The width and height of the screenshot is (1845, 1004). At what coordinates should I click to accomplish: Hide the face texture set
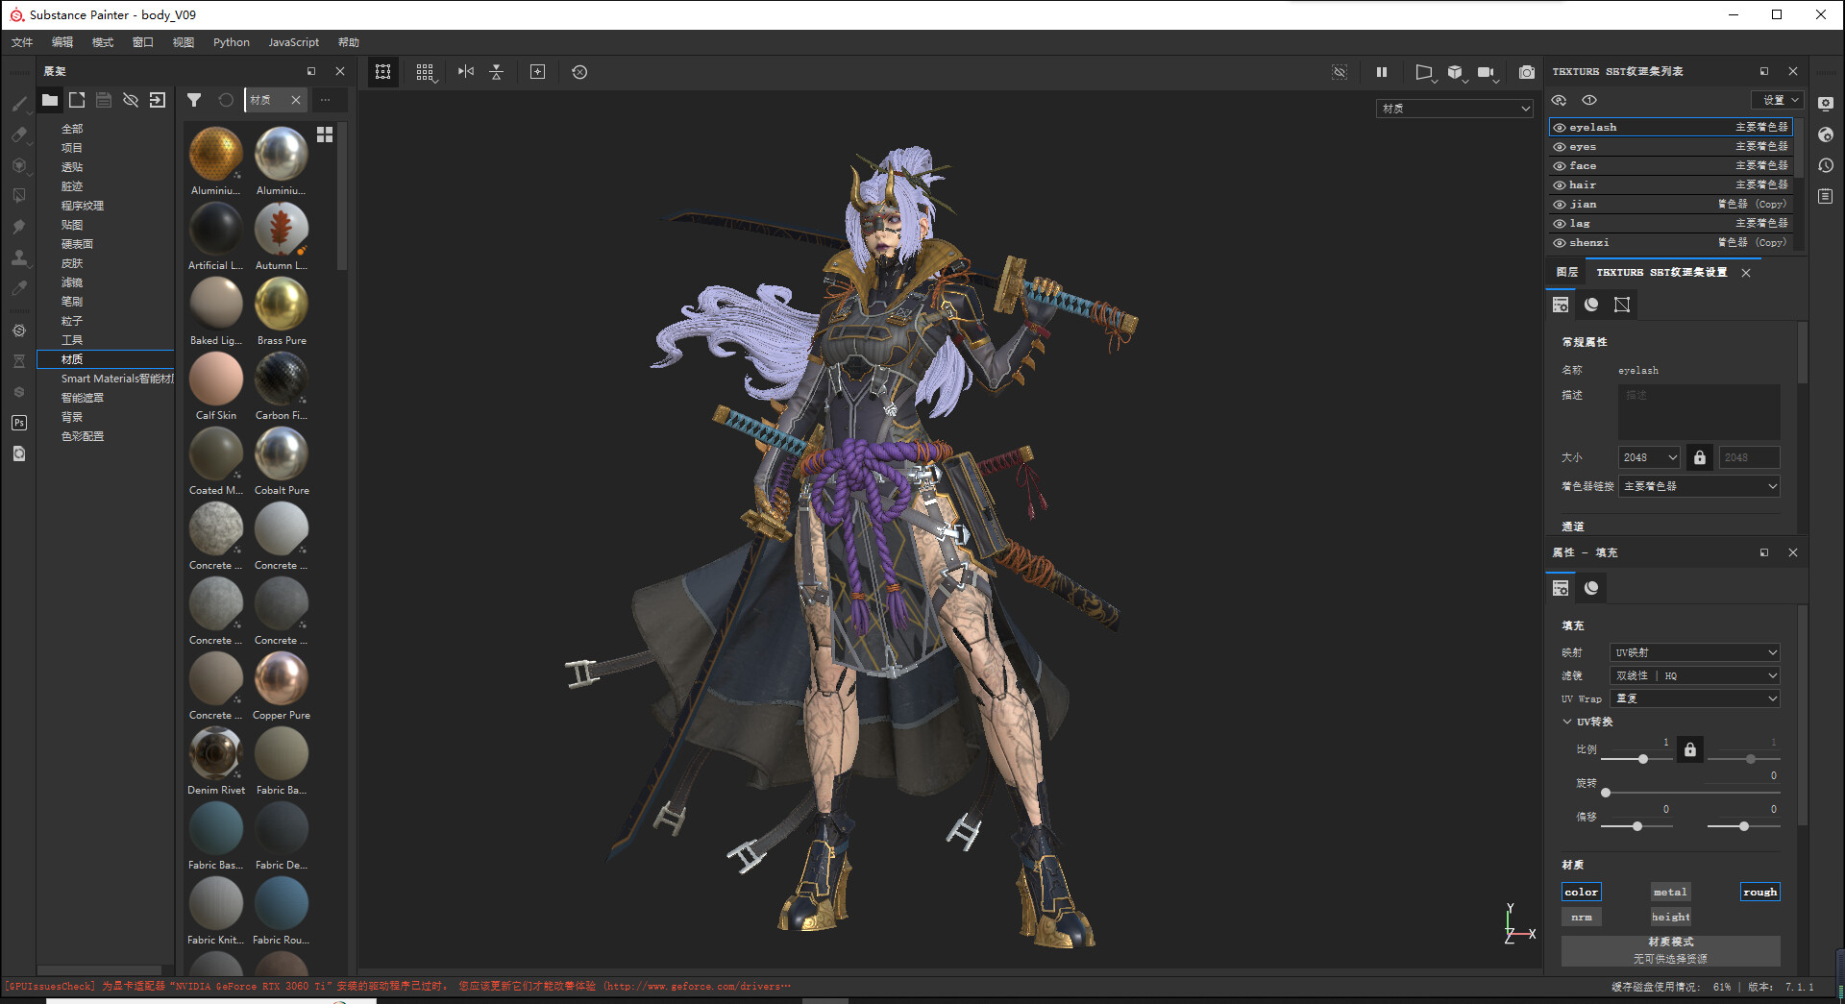coord(1562,165)
